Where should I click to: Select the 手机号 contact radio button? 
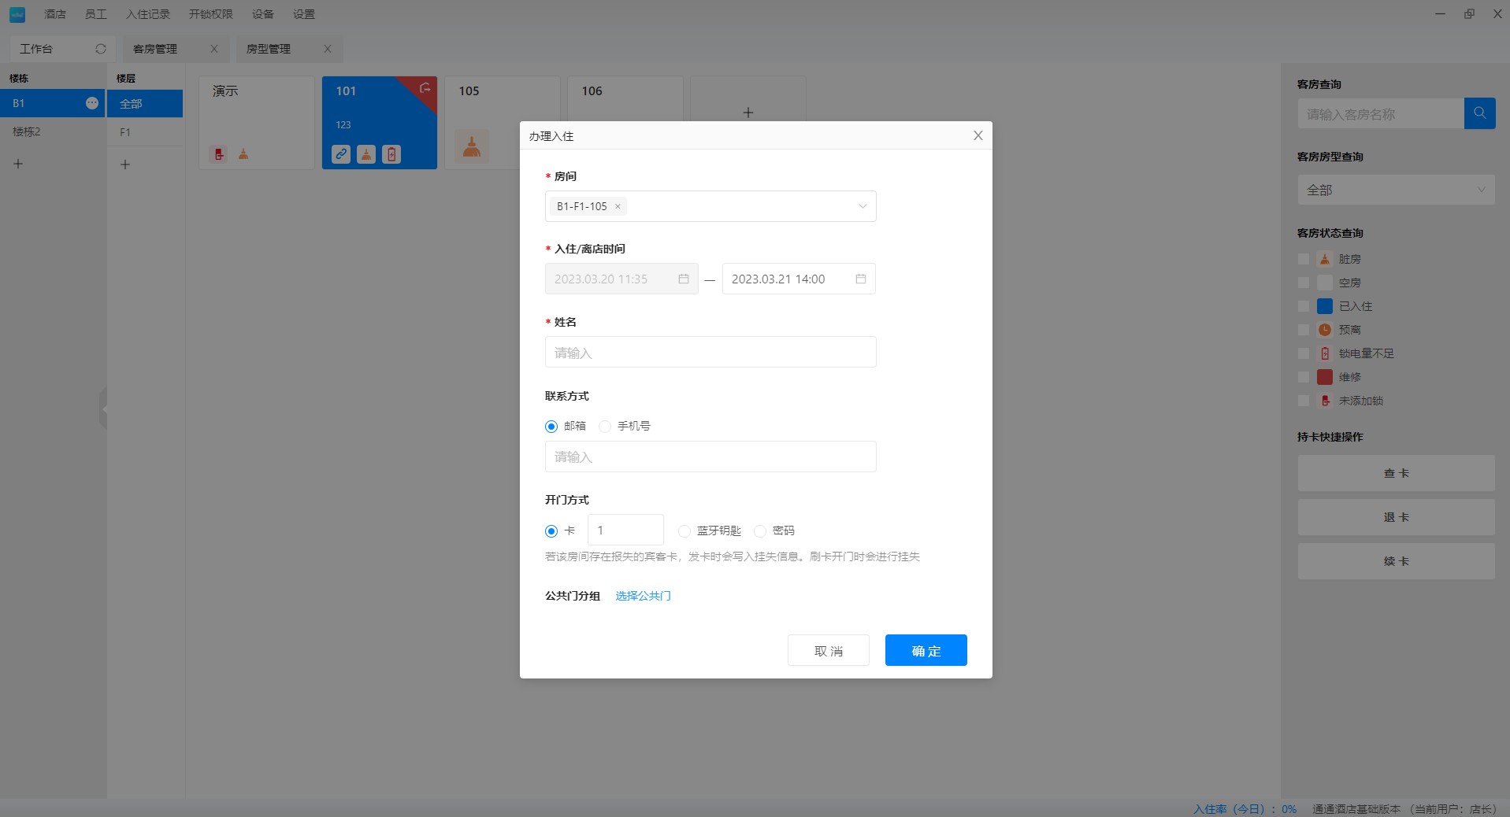click(605, 427)
